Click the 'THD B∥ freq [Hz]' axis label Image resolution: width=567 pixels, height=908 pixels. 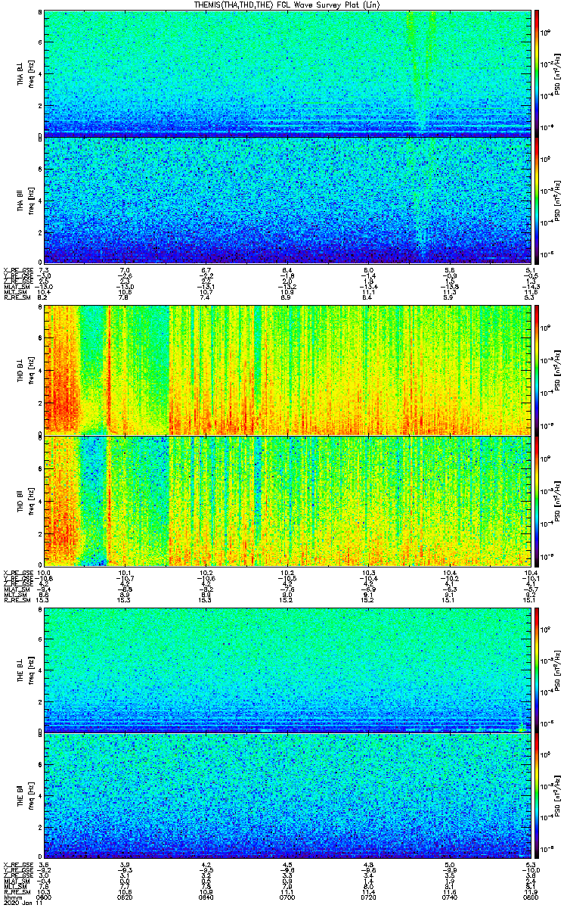(25, 500)
